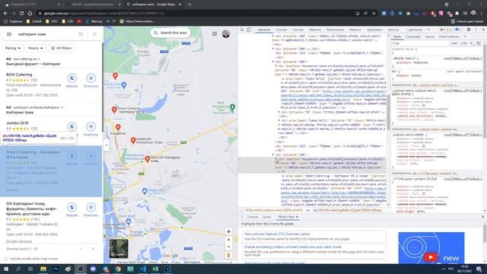Switch map view using the Layers thumbnail
This screenshot has width=487, height=274.
click(x=119, y=248)
